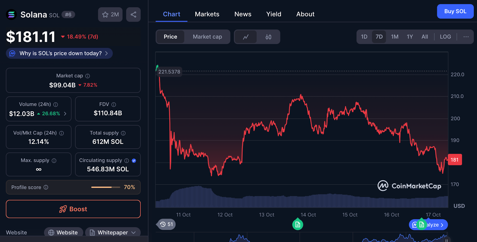Click the Profile score progress bar
Viewport: 477px width, 242px height.
(106, 187)
